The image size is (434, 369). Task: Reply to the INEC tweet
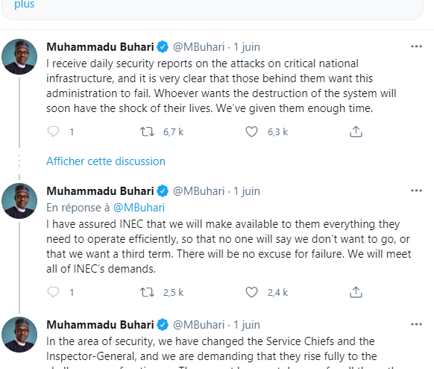(x=53, y=292)
